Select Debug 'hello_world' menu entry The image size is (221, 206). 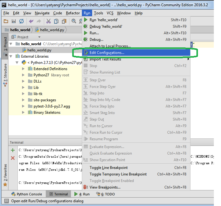click(136, 26)
